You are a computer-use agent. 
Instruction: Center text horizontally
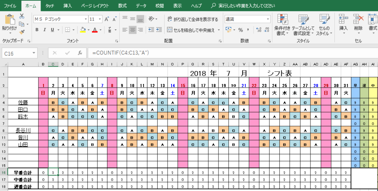coord(133,30)
